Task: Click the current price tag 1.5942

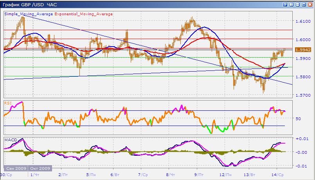Action: (x=303, y=50)
